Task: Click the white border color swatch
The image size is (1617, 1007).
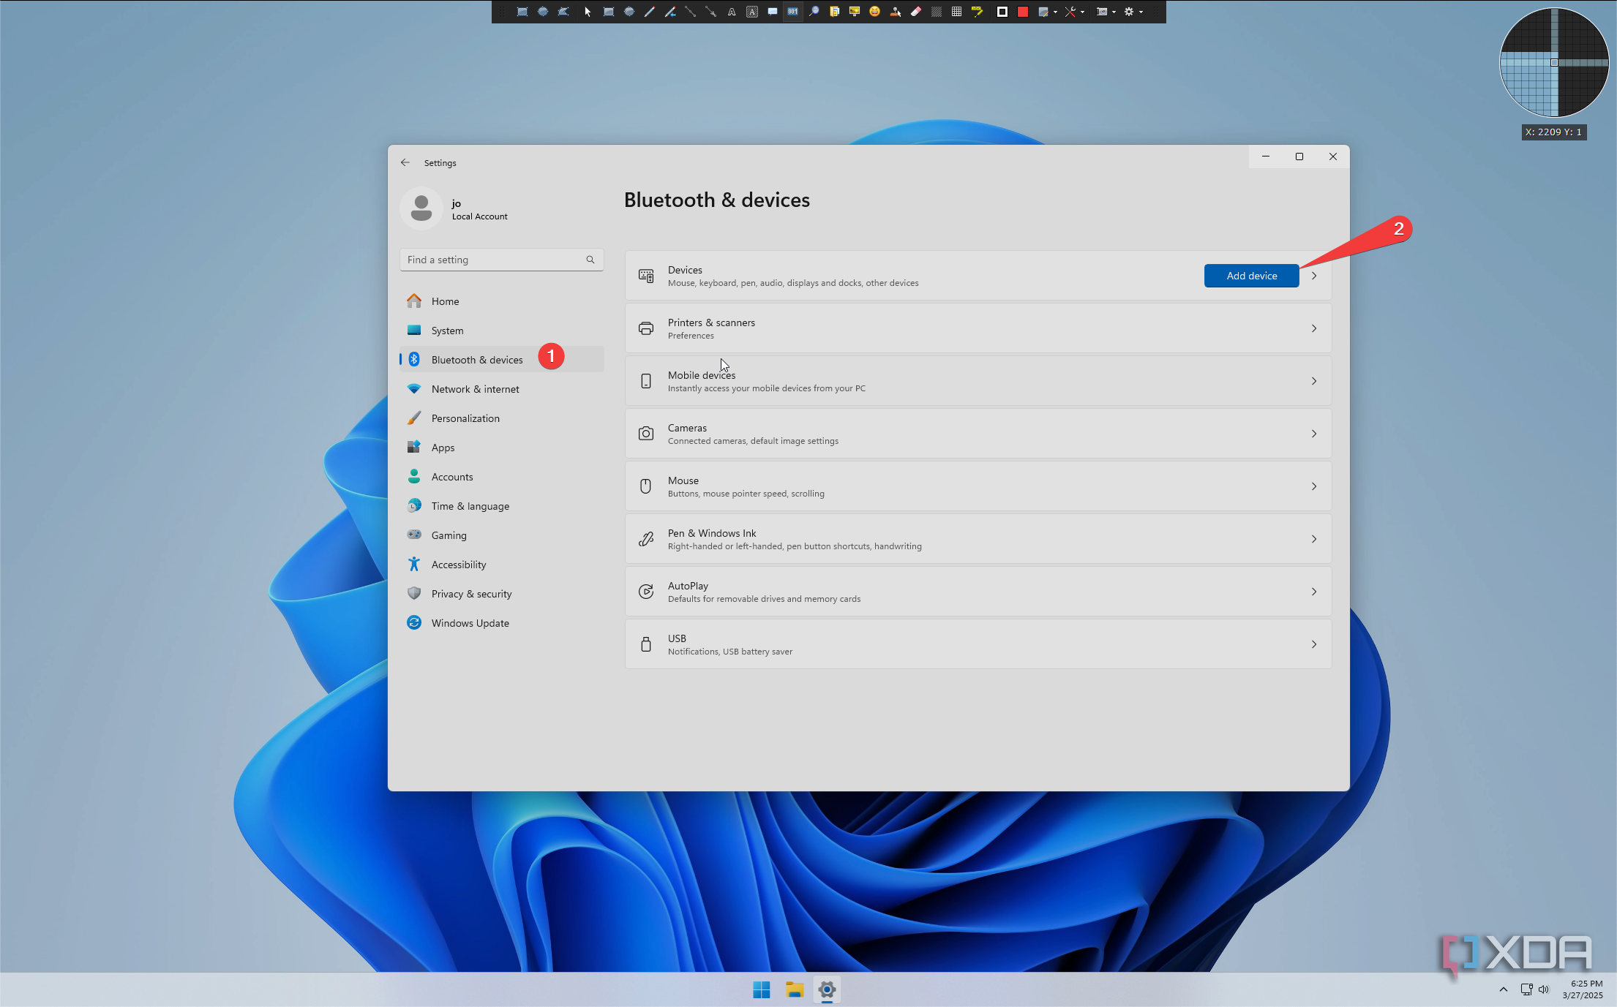Action: click(1002, 12)
